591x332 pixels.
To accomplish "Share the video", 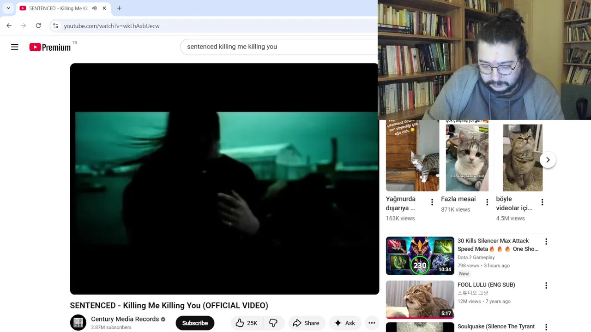I will pos(306,323).
